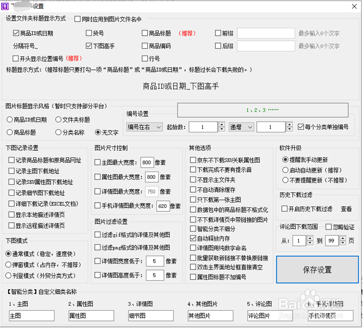Enable 详情图高度低于 checkbox
Image resolution: width=363 pixels, height=328 pixels.
coord(98,275)
